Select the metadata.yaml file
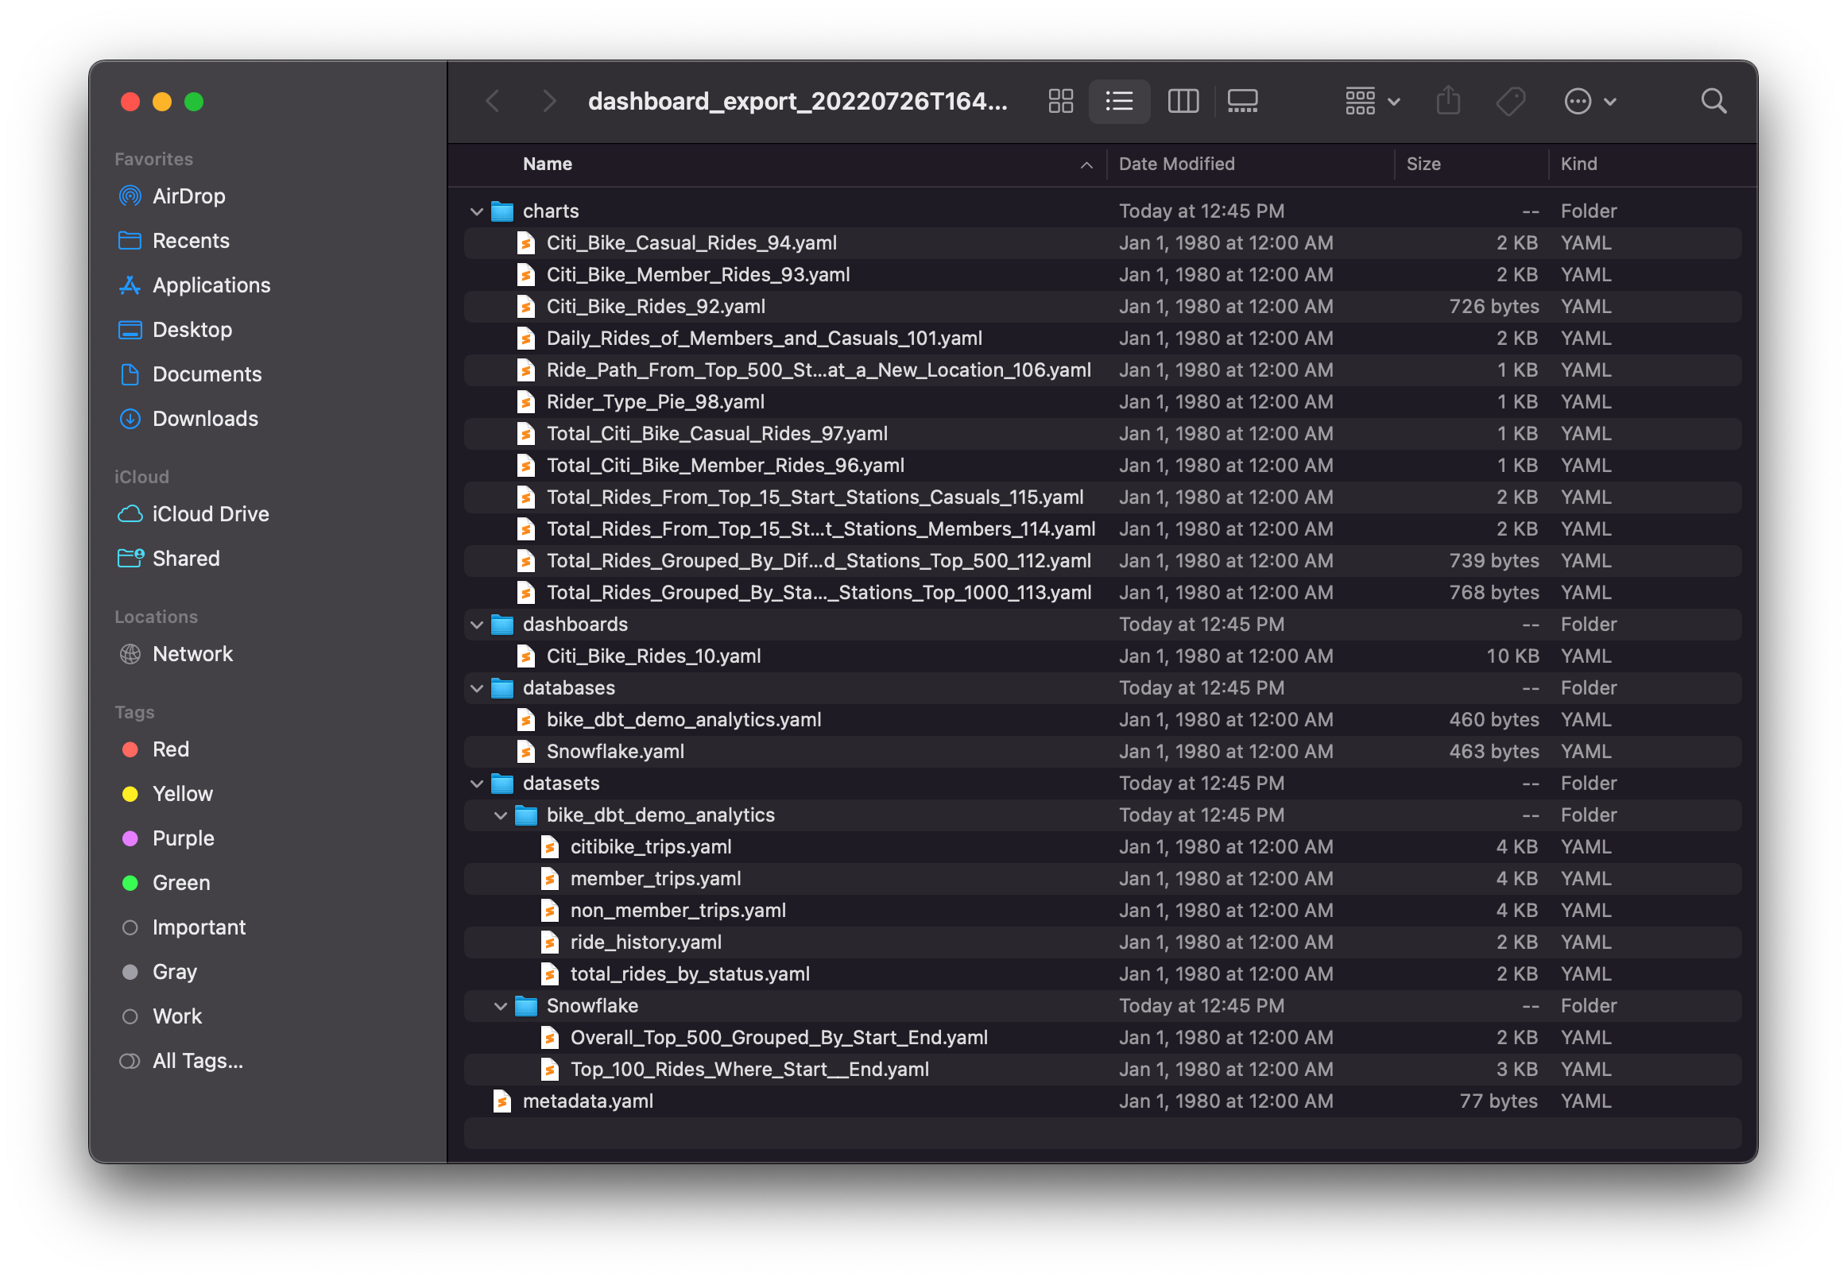 587,1101
